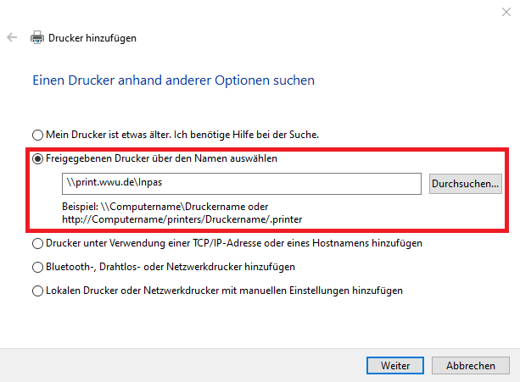Go back using the left arrow icon
Viewport: 520px width, 382px height.
(x=12, y=37)
